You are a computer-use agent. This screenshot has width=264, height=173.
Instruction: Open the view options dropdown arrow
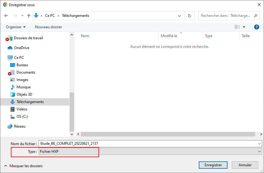(244, 27)
